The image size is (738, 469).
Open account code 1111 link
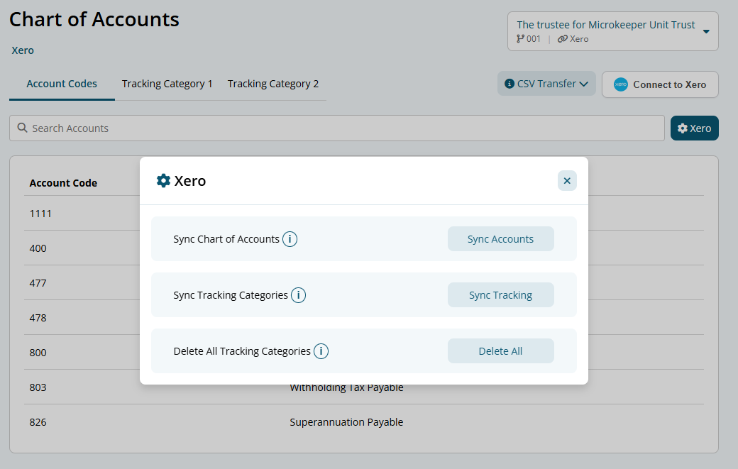(40, 214)
